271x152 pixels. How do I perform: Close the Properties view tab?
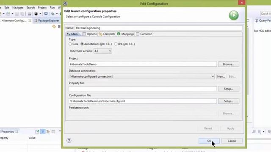point(17,132)
